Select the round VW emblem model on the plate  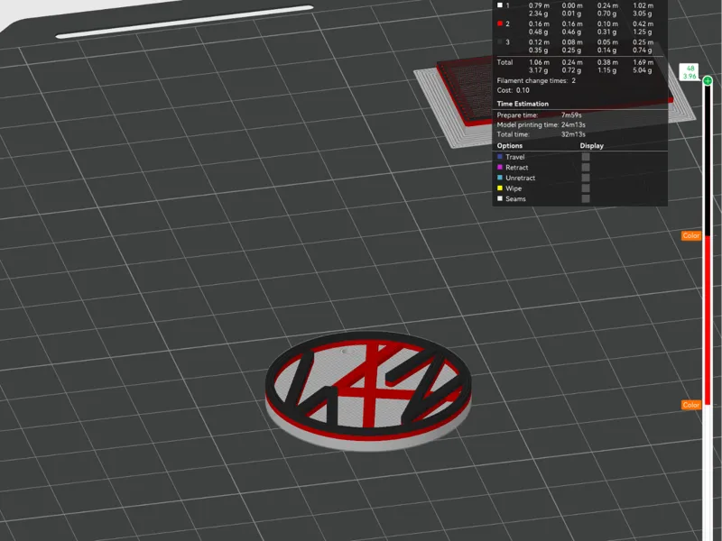pyautogui.click(x=368, y=391)
